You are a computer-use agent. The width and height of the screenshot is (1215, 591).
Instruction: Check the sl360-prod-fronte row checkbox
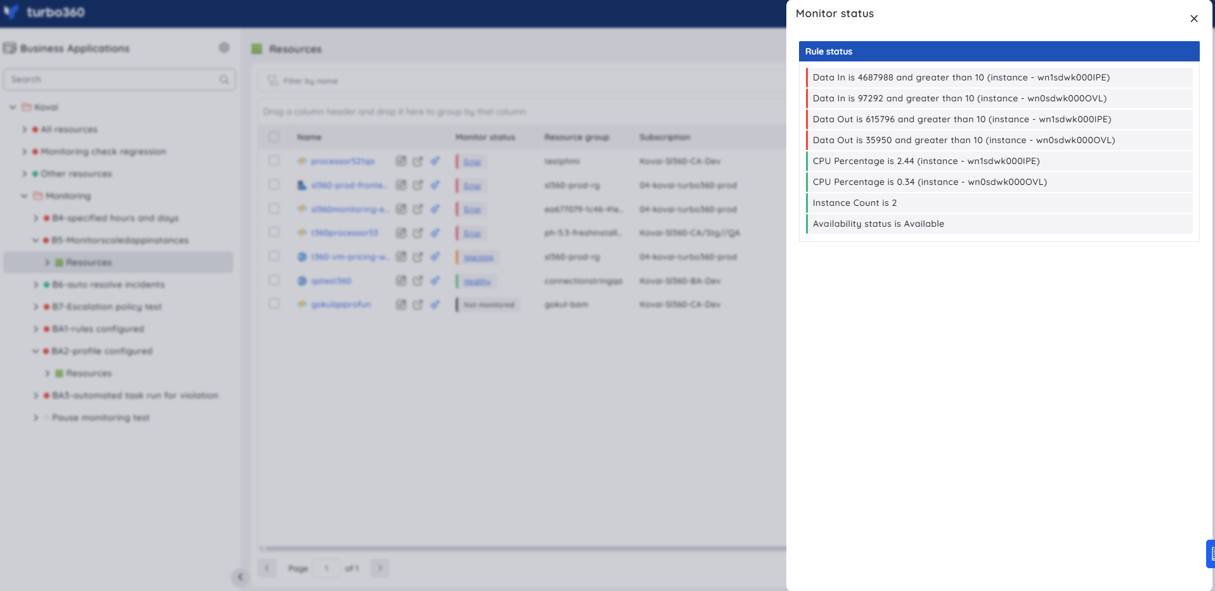coord(274,184)
